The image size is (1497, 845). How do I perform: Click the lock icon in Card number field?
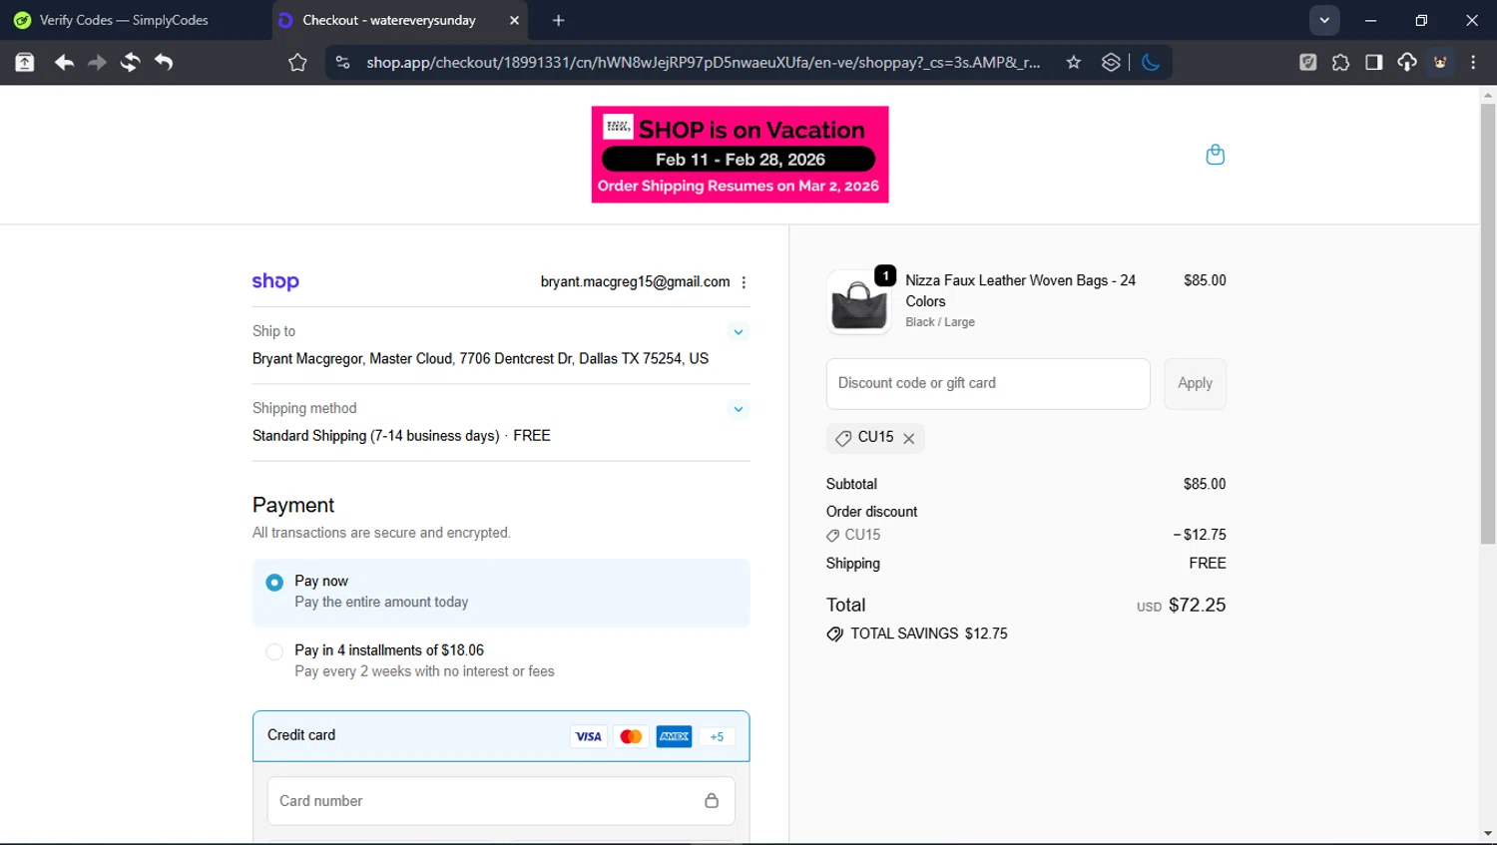pos(712,800)
